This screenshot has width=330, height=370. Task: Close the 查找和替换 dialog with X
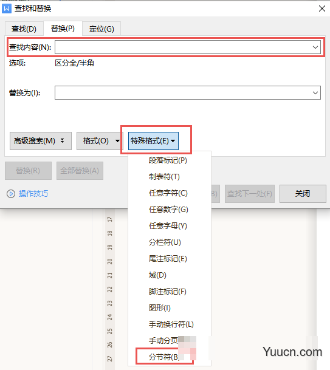click(322, 9)
